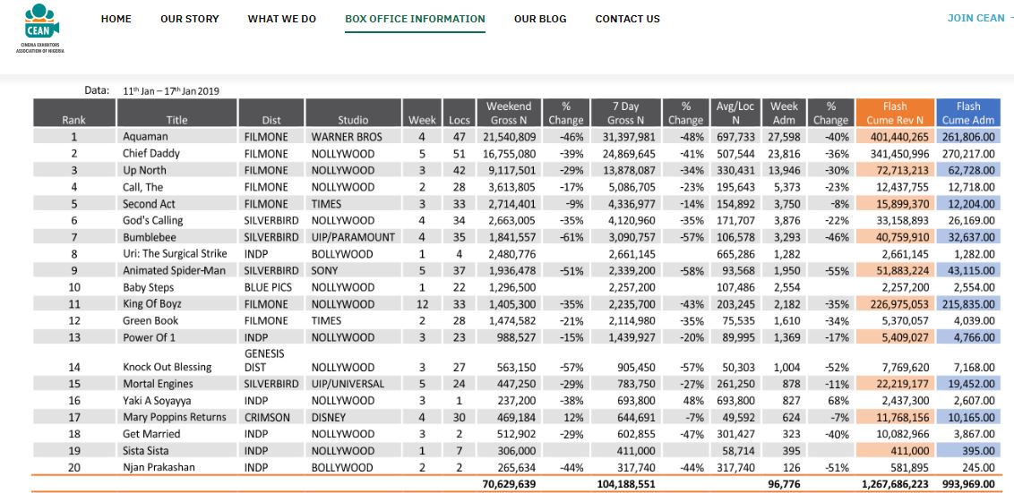Go to CONTACT US page

[627, 19]
